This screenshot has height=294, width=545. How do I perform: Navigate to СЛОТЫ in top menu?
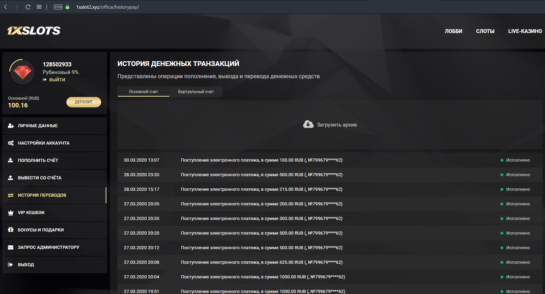coord(485,31)
